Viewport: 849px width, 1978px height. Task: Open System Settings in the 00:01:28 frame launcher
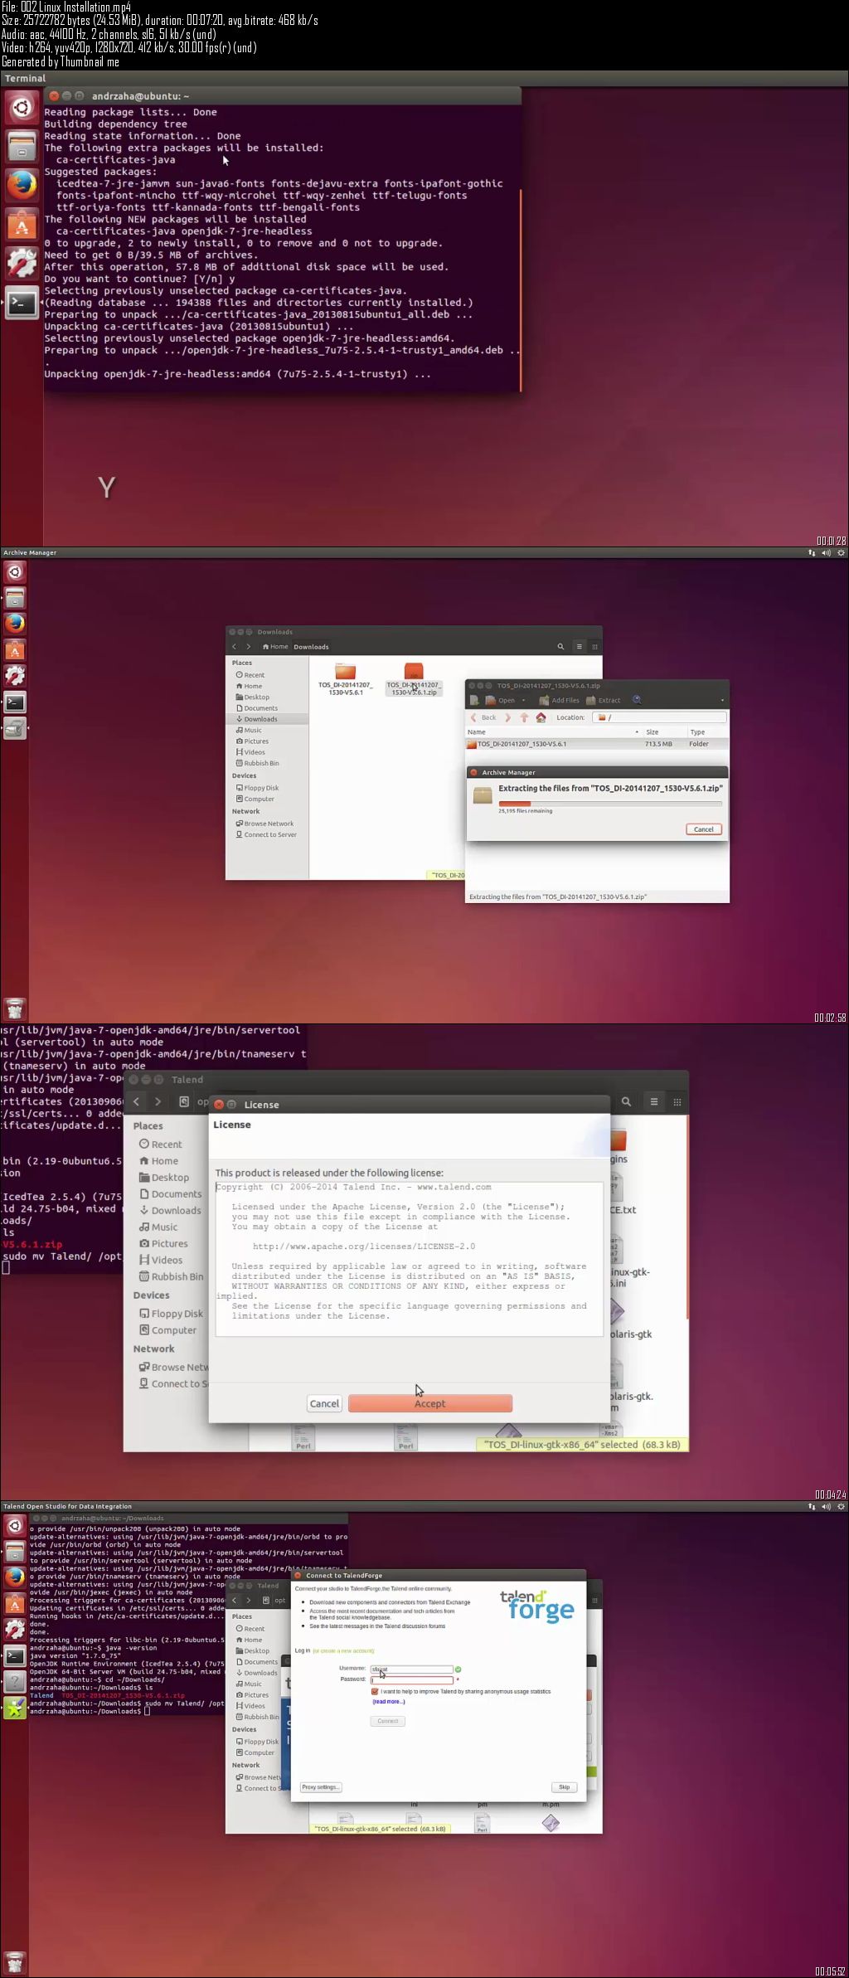tap(22, 263)
